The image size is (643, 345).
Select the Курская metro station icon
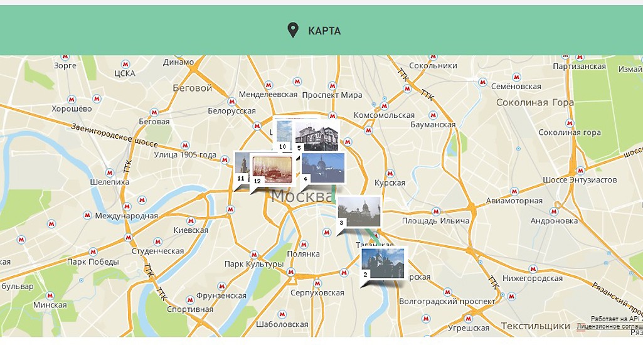coord(390,173)
